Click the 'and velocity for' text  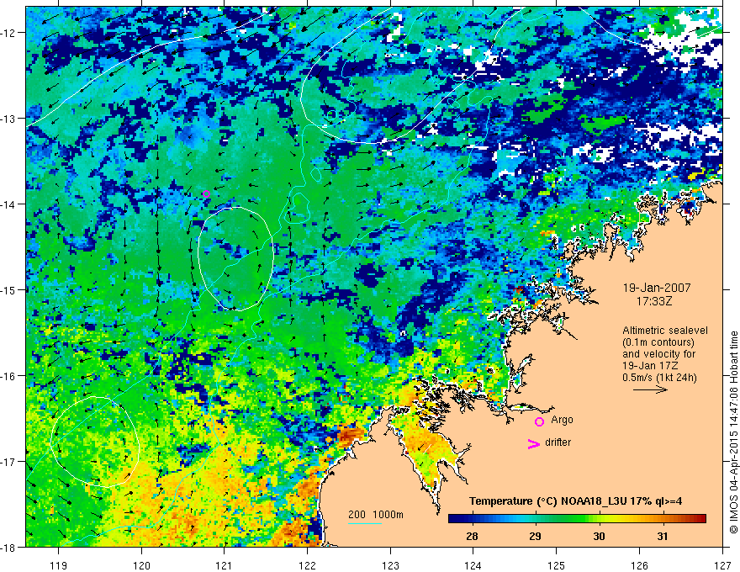pos(658,354)
